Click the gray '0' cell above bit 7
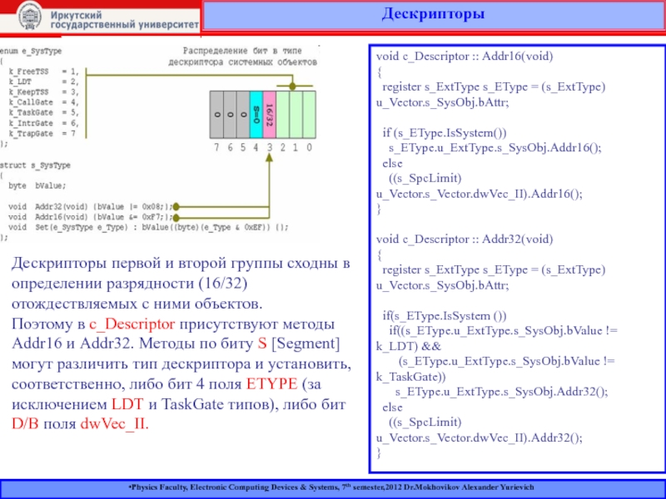 (216, 115)
